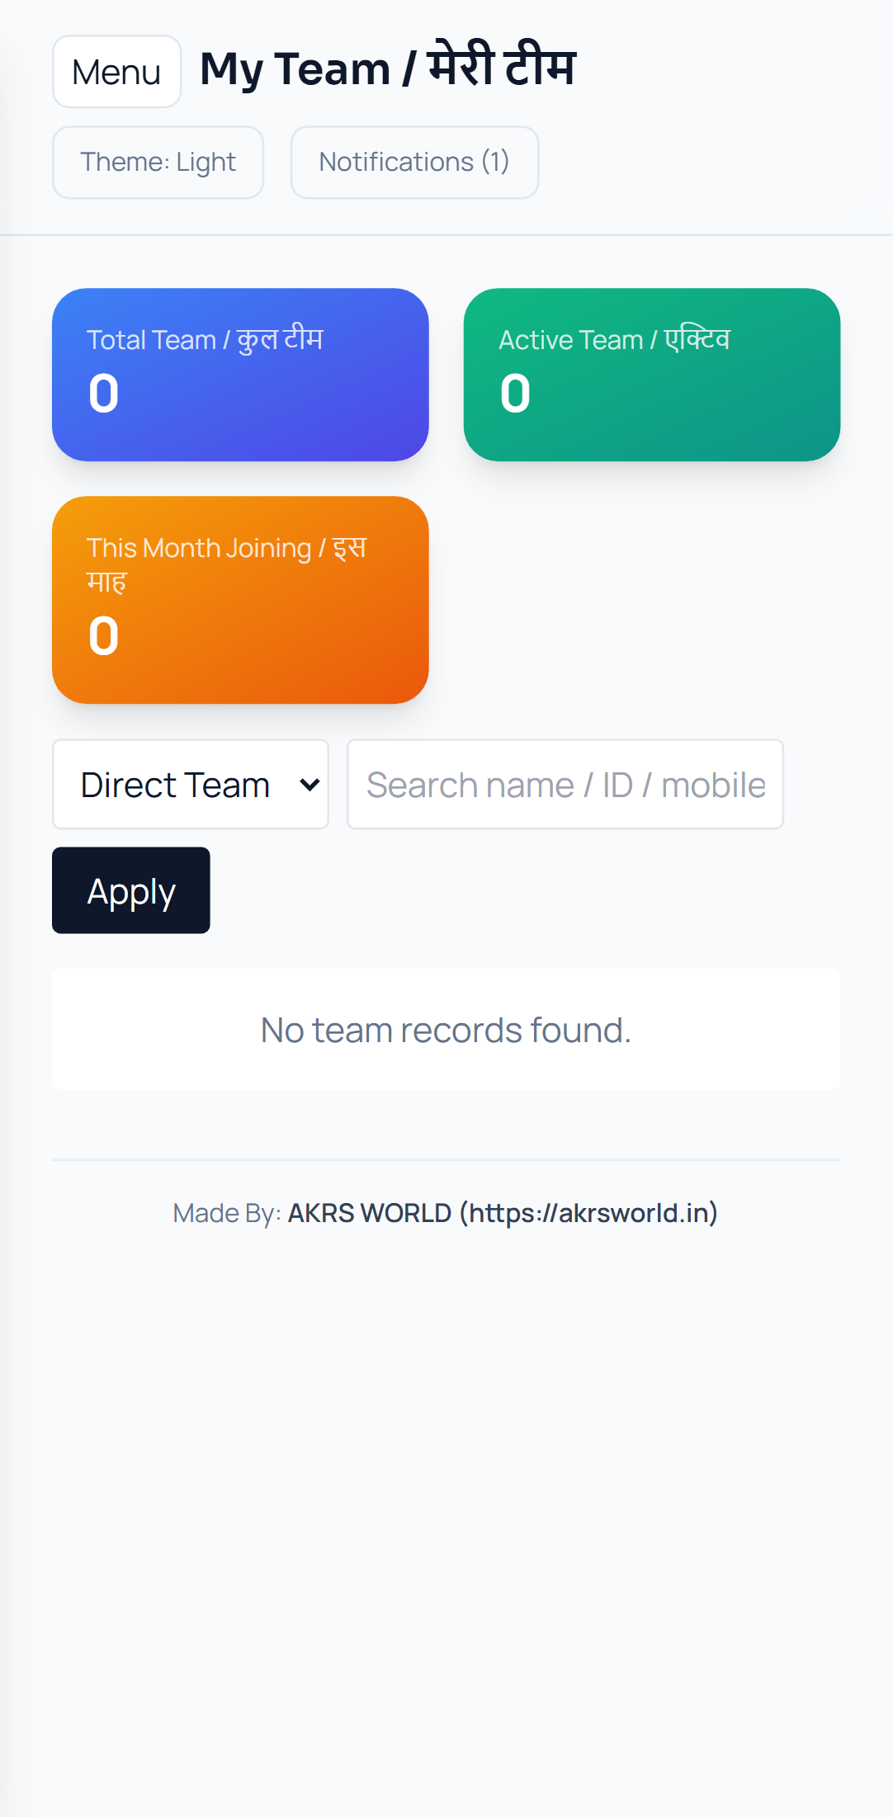This screenshot has width=893, height=1817.
Task: Click the Active Team count value
Action: 515,394
